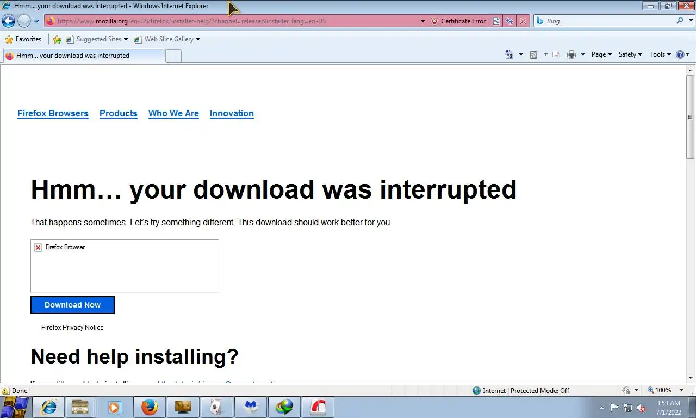Screen dimensions: 696x418
Task: Select the 'Hmm... your download was interrupted' tab
Action: [84, 56]
